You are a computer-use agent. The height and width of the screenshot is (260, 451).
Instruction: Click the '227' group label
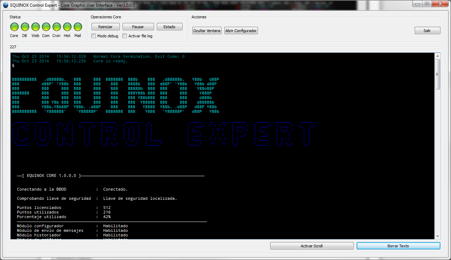pos(13,47)
